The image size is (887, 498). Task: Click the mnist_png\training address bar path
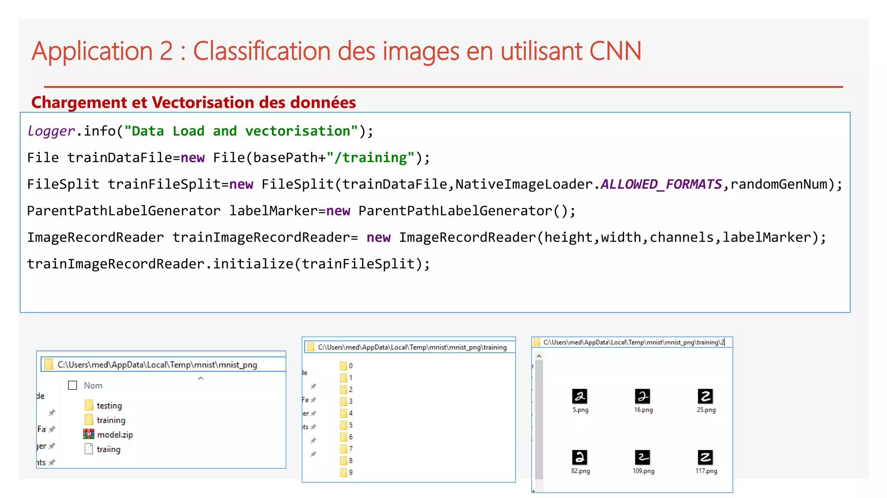click(412, 347)
